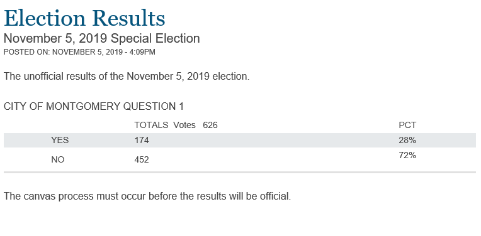
Task: Click the Election Results page title
Action: coord(84,18)
